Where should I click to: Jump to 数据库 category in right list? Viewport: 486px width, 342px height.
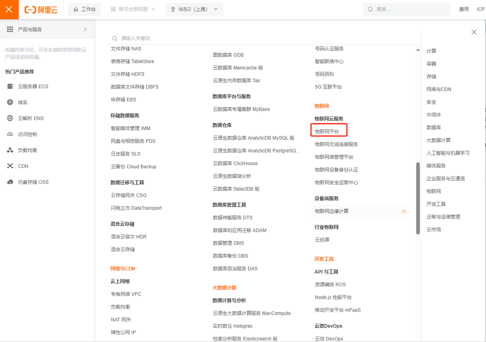tap(433, 127)
